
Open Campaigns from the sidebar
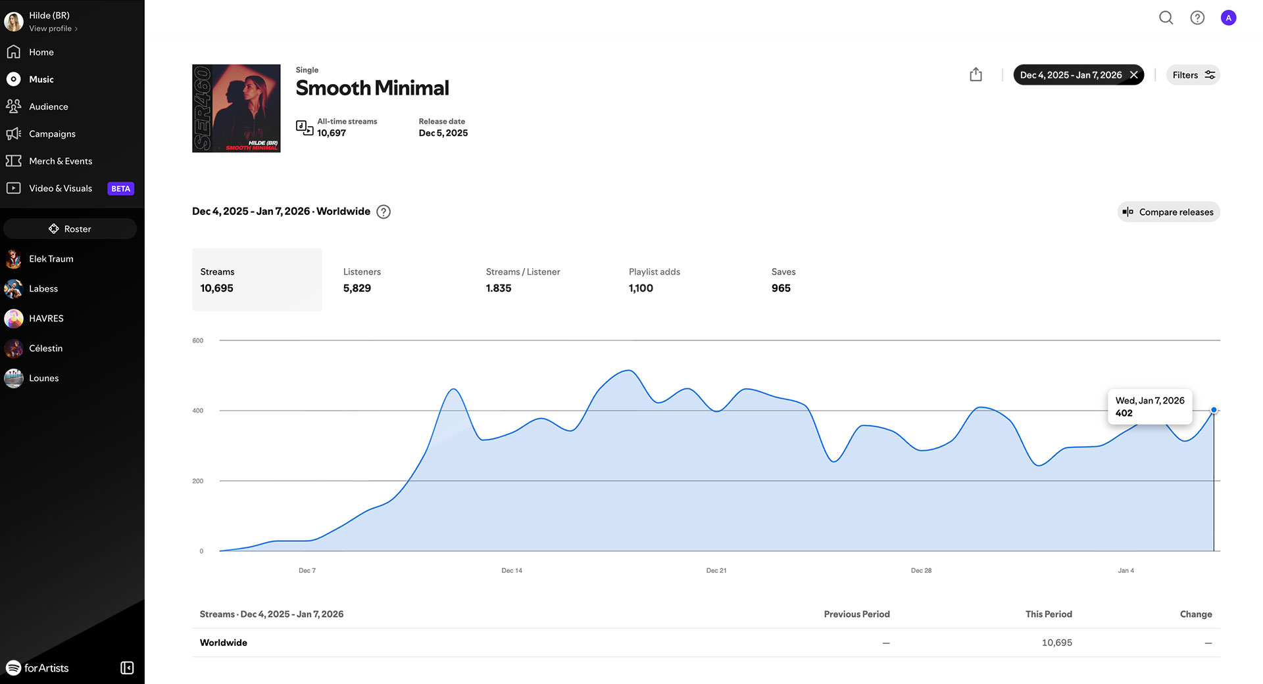pyautogui.click(x=52, y=133)
